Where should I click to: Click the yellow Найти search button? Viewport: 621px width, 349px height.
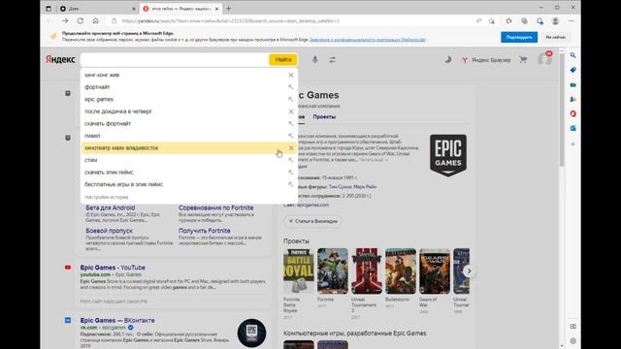tap(283, 60)
